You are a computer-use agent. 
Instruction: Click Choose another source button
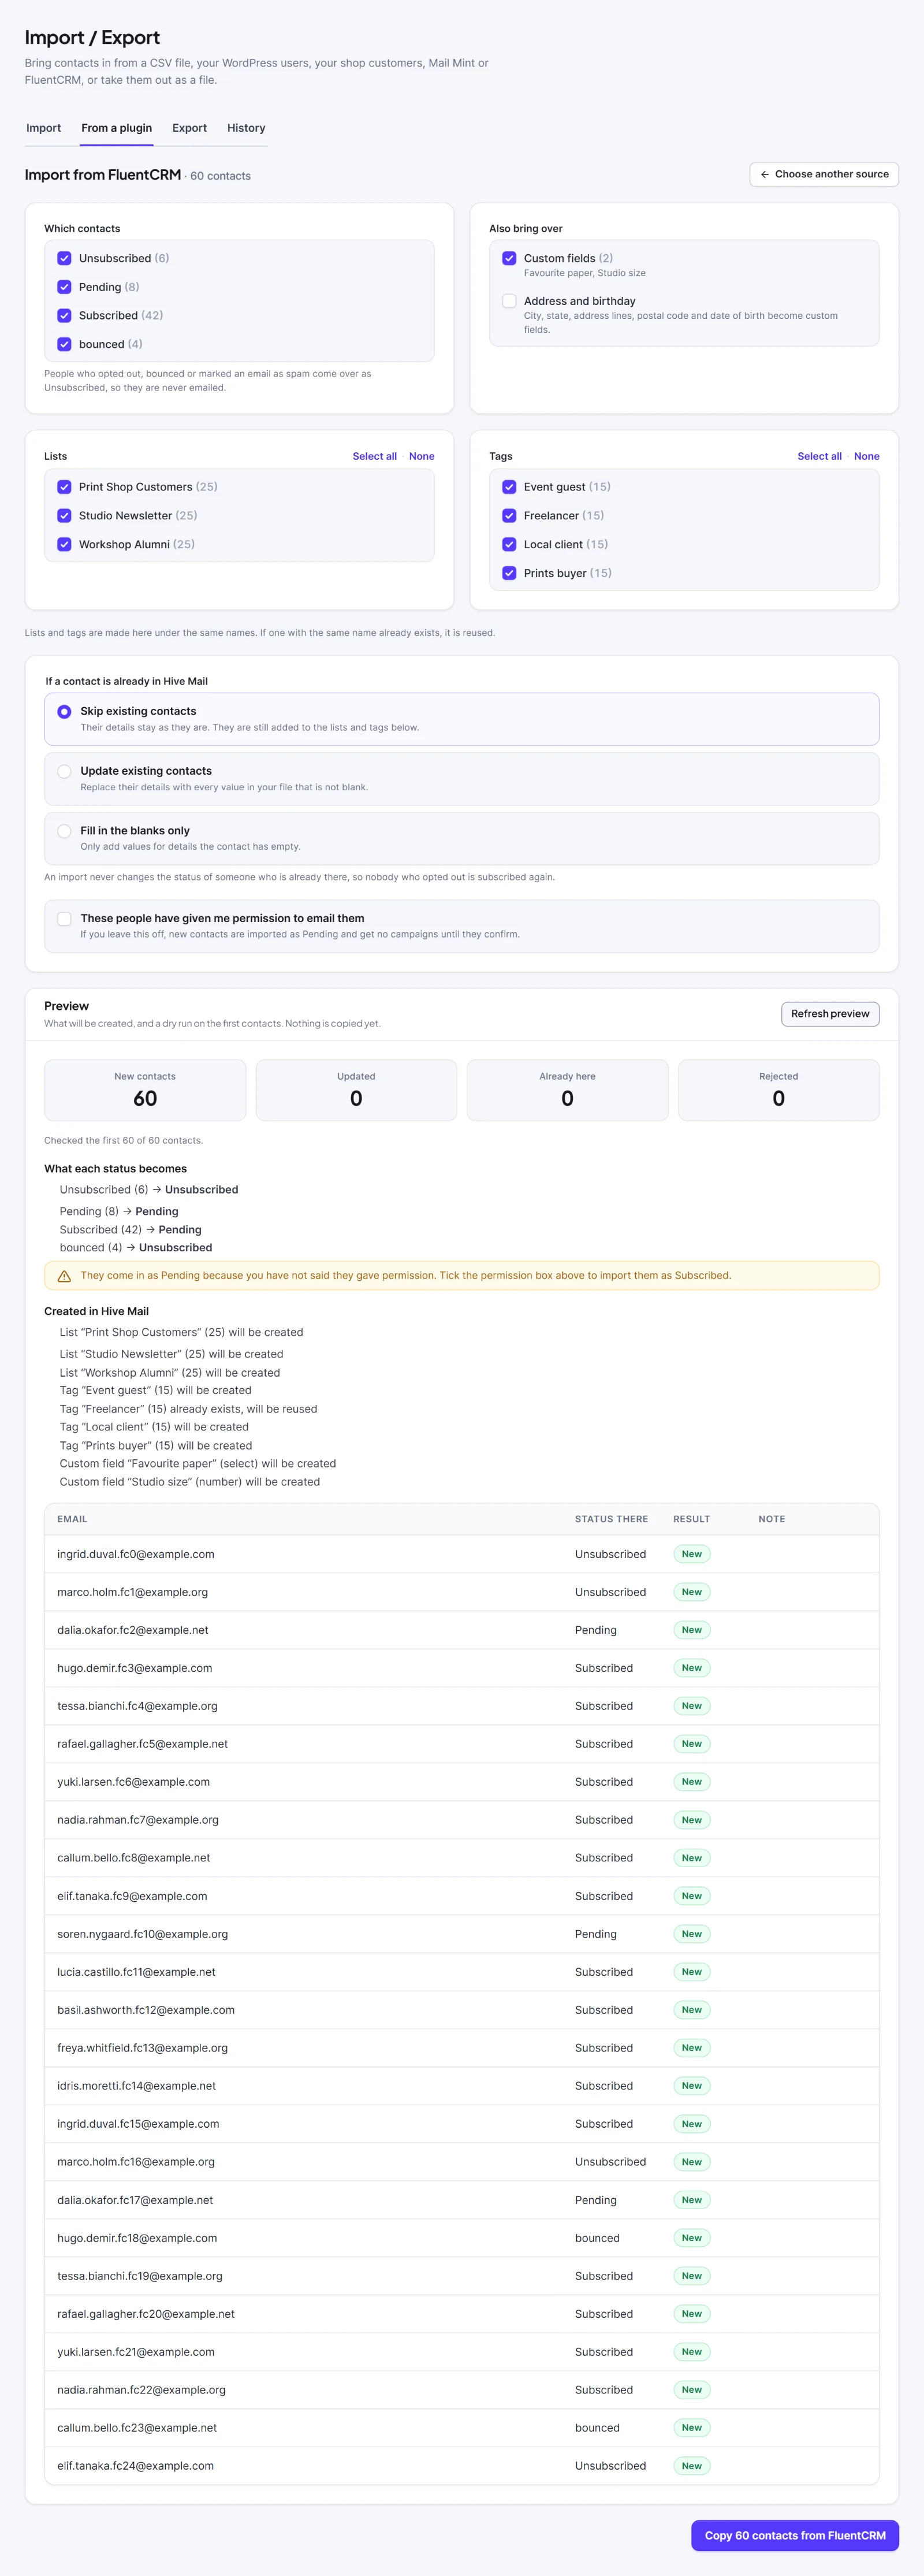point(824,174)
